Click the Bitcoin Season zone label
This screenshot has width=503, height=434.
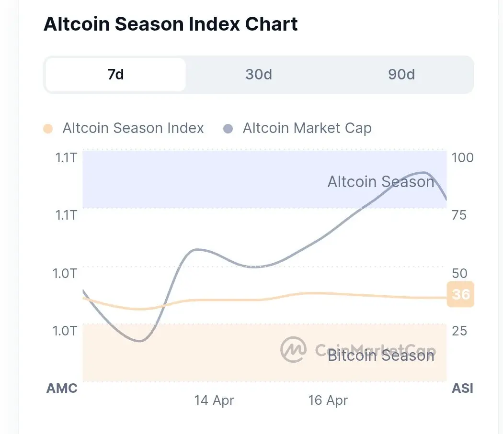click(381, 356)
